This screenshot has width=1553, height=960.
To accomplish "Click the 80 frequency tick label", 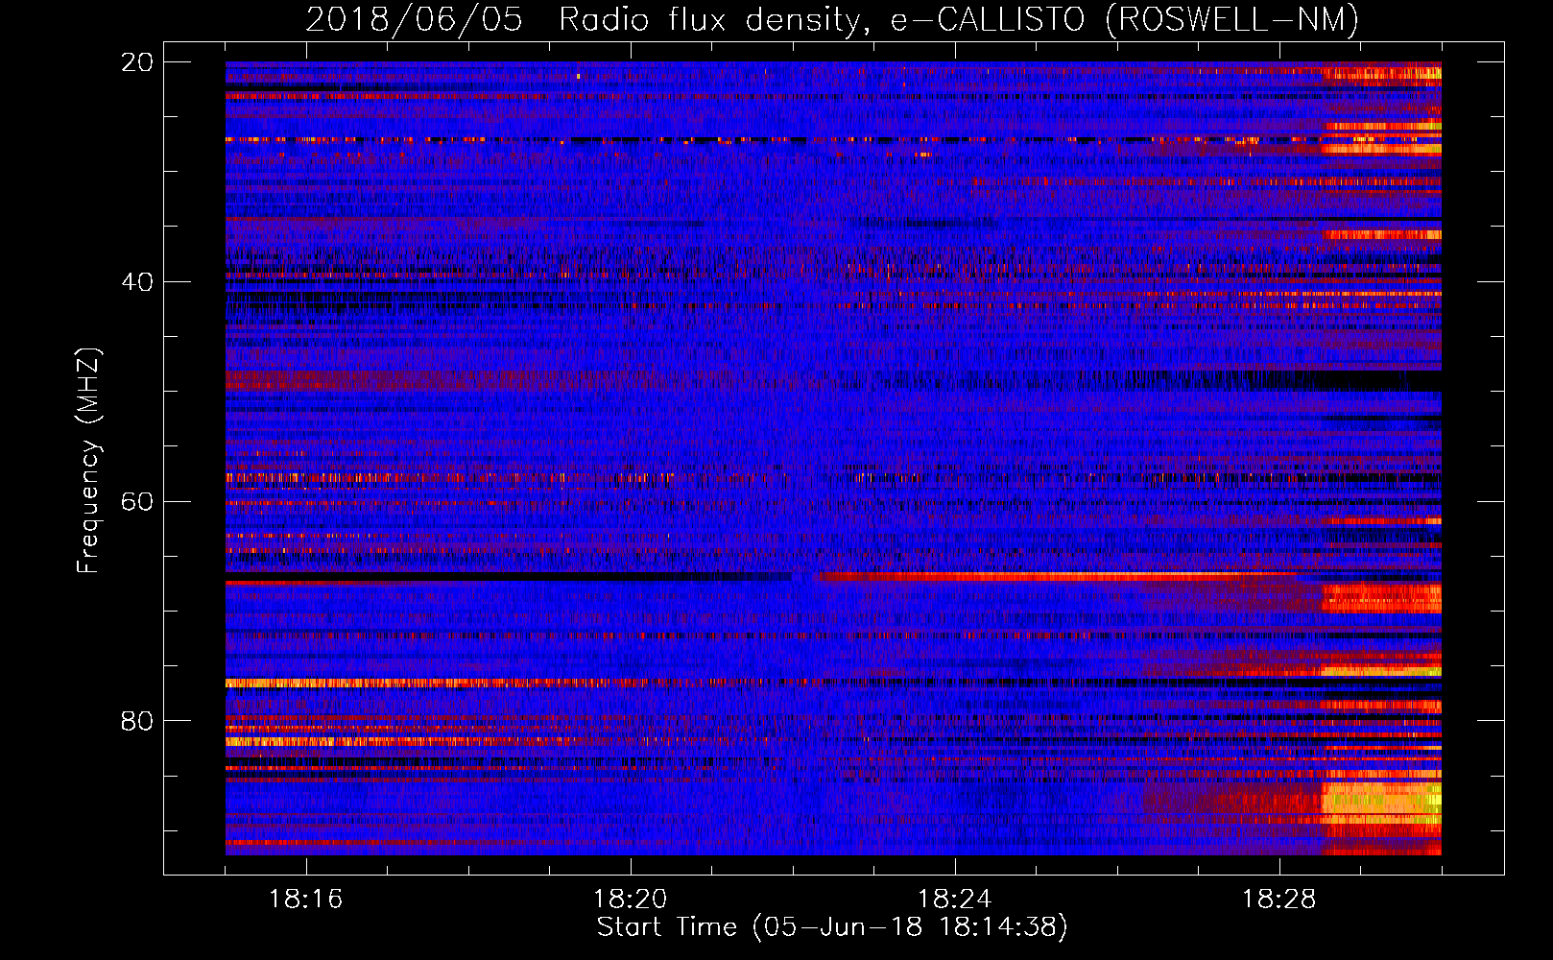I will pyautogui.click(x=136, y=721).
